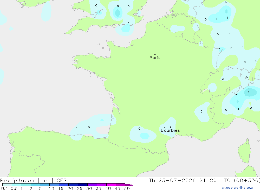Click the Paris city dot marker

pyautogui.click(x=155, y=54)
